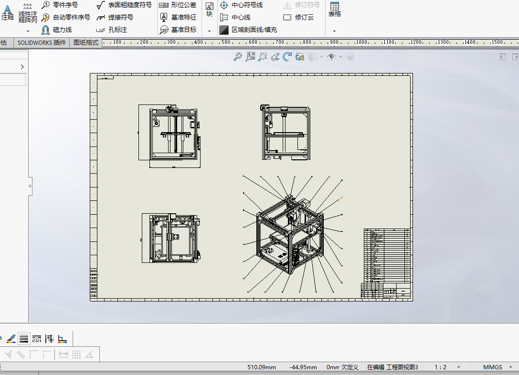Collapse the left panel with the chevron
Viewport: 519px width, 375px height.
point(22,67)
